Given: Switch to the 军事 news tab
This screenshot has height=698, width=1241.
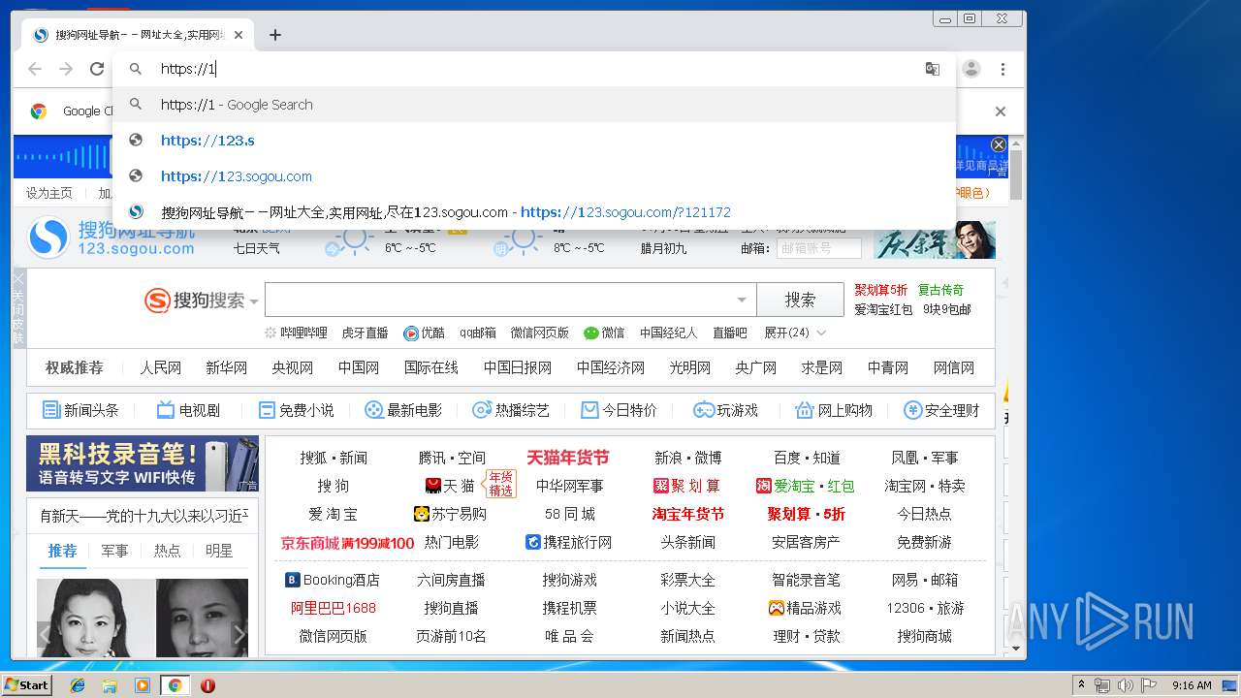Looking at the screenshot, I should [x=114, y=551].
